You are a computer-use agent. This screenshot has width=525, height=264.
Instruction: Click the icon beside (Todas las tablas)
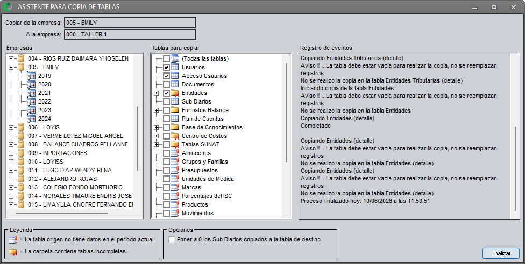pos(175,59)
